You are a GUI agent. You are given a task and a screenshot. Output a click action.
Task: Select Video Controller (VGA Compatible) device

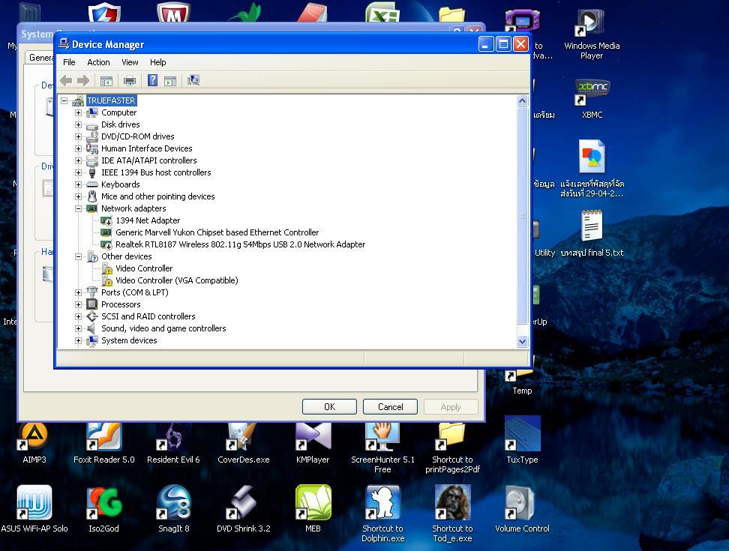tap(176, 280)
